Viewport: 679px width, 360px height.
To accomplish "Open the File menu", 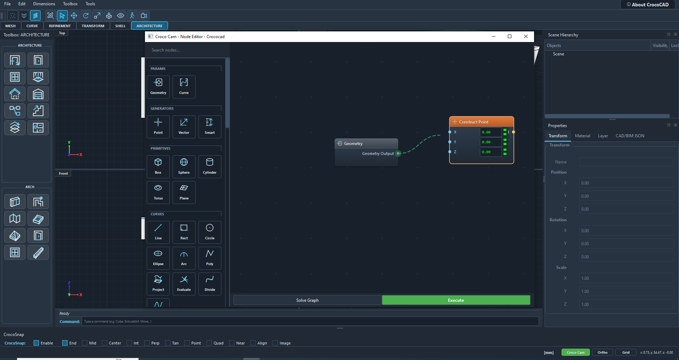I will point(7,4).
